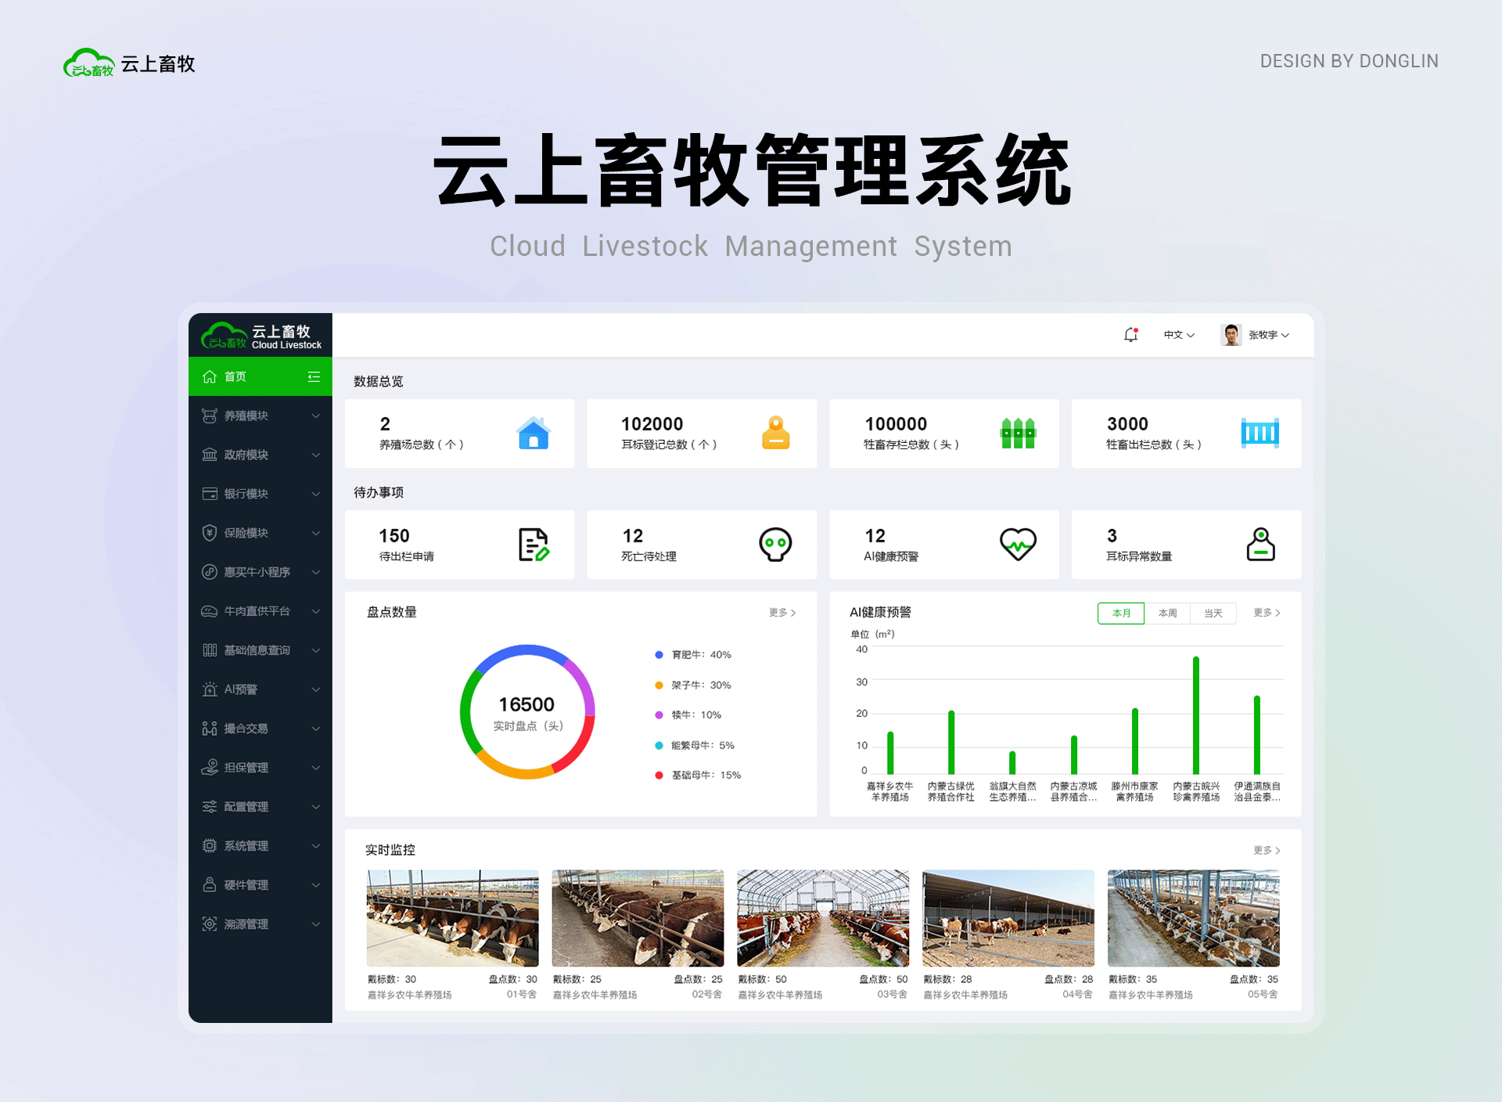Expand the 中文 language dropdown
The width and height of the screenshot is (1502, 1102).
[x=1178, y=334]
